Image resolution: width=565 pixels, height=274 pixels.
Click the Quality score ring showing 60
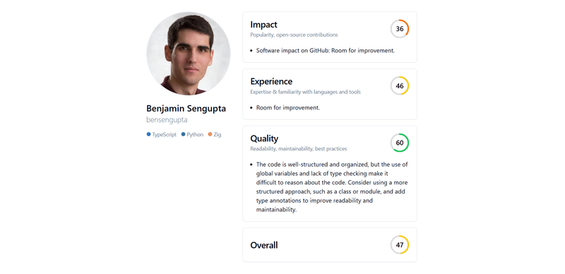[x=400, y=143]
